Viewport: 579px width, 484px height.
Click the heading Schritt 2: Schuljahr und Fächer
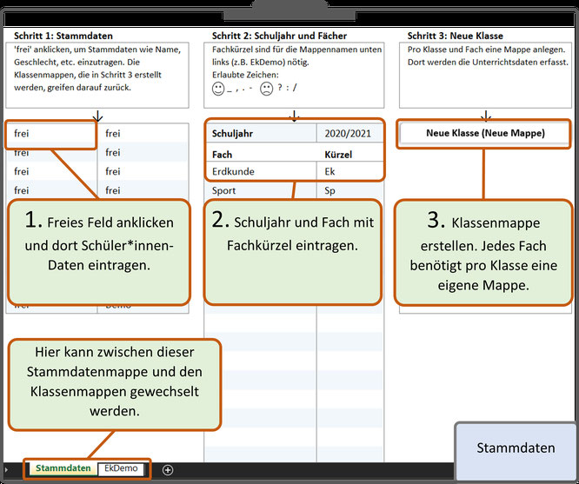279,36
